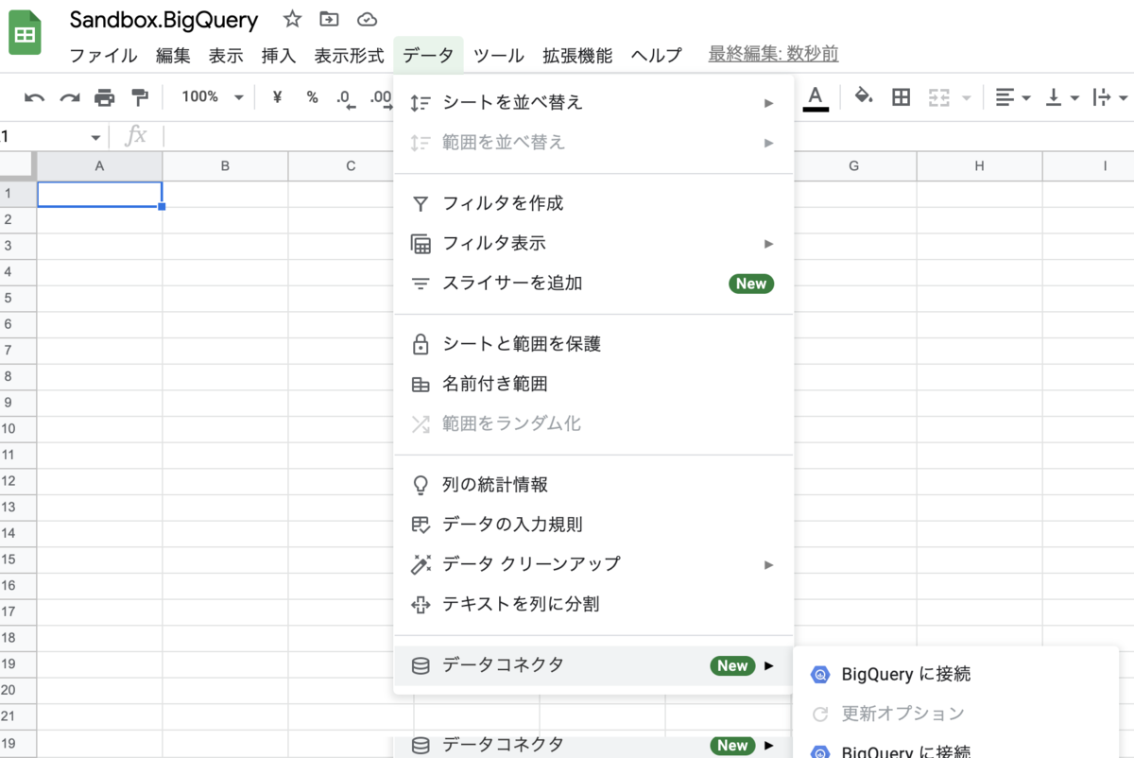
Task: Click the fx formula icon
Action: (x=136, y=136)
